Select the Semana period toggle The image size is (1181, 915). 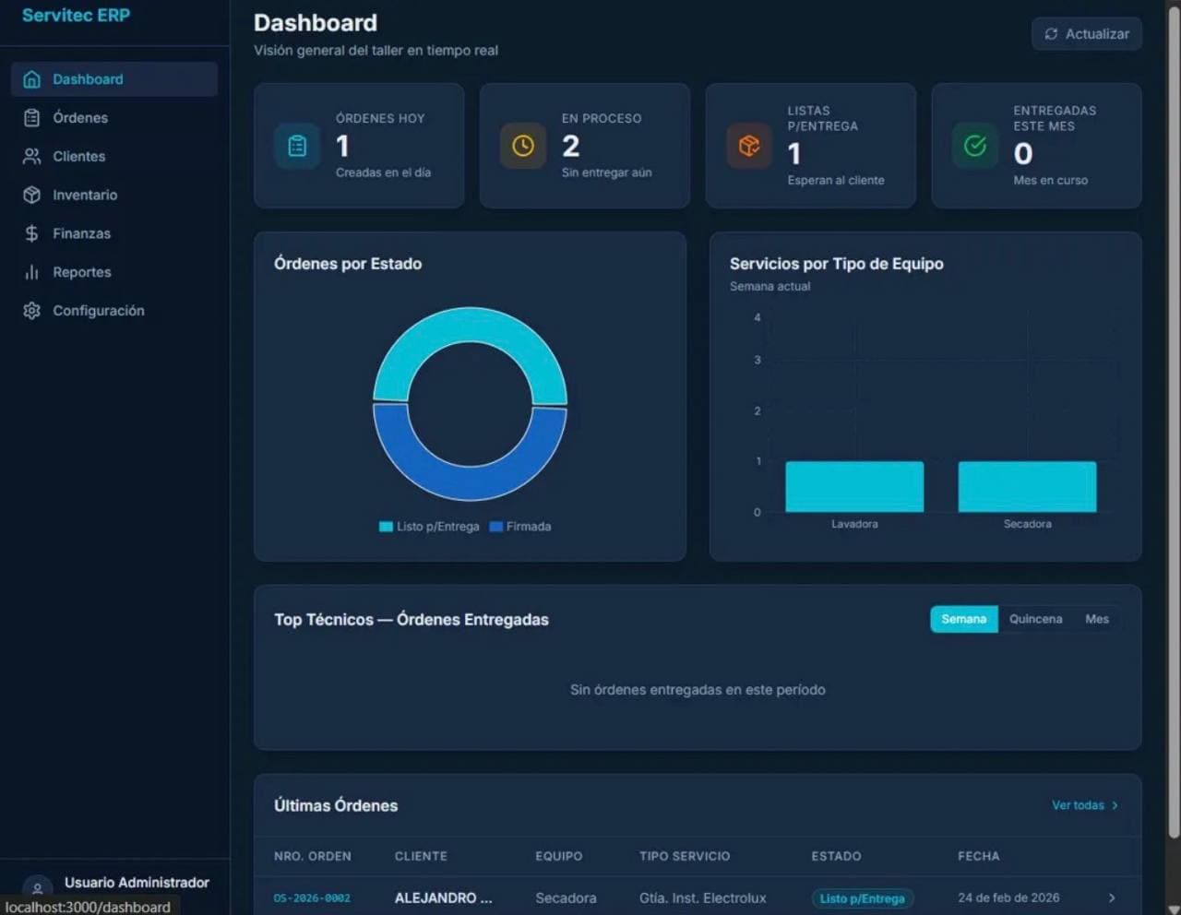[x=963, y=619]
